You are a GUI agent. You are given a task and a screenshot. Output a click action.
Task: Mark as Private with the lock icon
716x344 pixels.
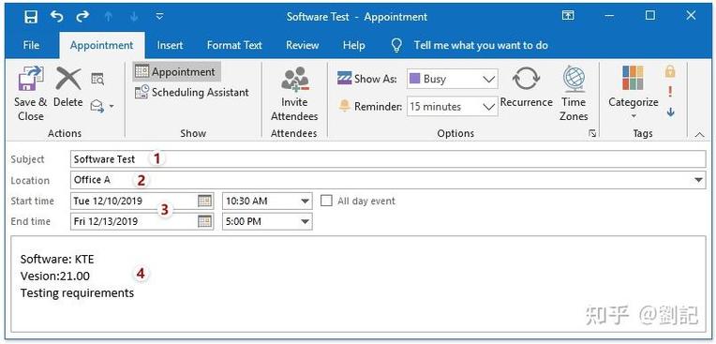(670, 71)
